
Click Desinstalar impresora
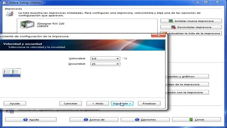[x=191, y=27]
